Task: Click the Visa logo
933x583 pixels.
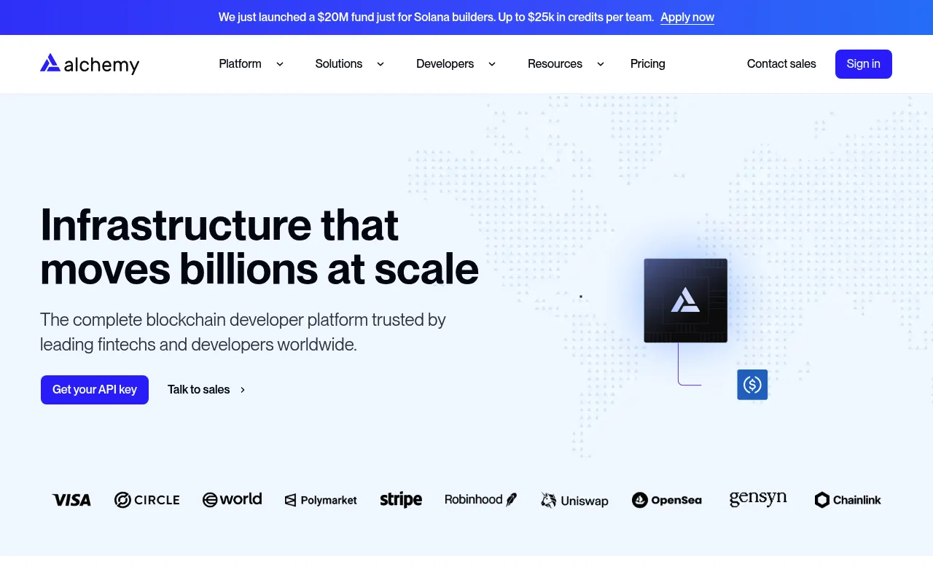Action: click(x=71, y=500)
